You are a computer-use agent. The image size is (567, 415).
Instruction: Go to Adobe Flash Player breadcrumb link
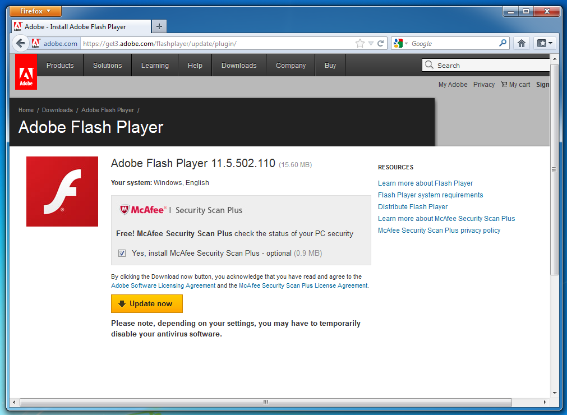[x=107, y=110]
